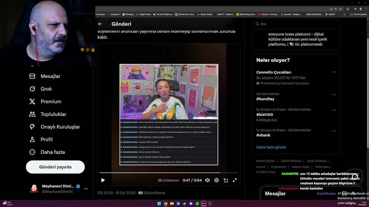Open Steam from the taskbar
Viewport: 369px width, 207px height.
[184, 204]
